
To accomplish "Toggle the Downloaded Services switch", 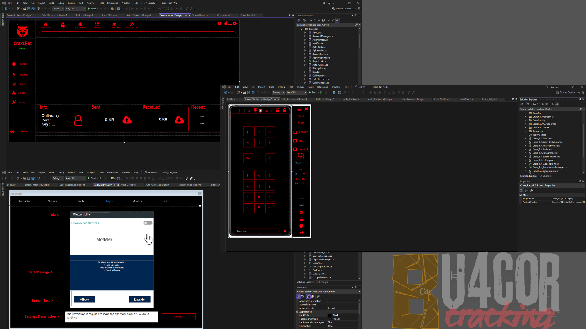I will [x=147, y=223].
